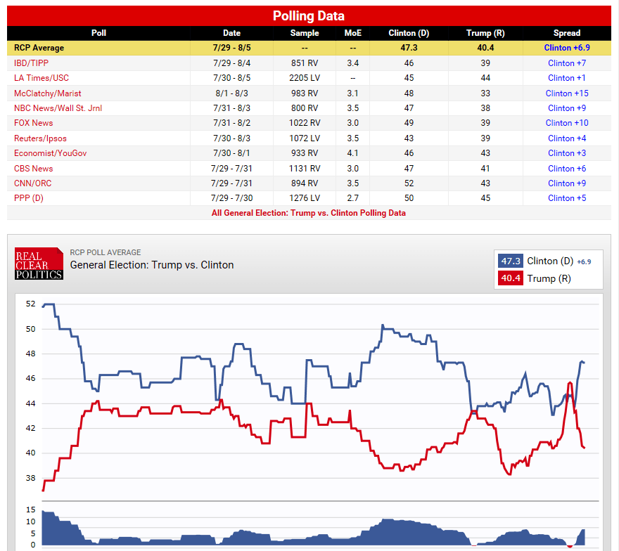
Task: Click the Sample column header
Action: pyautogui.click(x=305, y=33)
